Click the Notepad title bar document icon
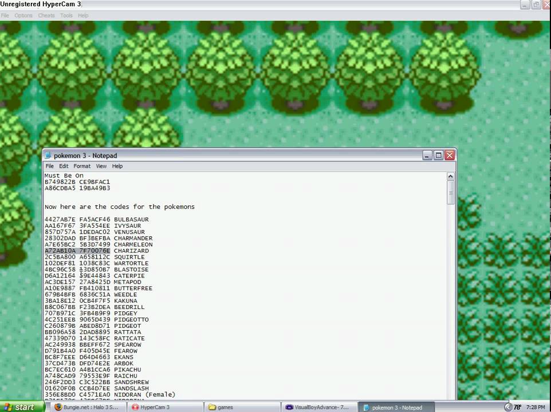The height and width of the screenshot is (412, 551). pyautogui.click(x=48, y=156)
